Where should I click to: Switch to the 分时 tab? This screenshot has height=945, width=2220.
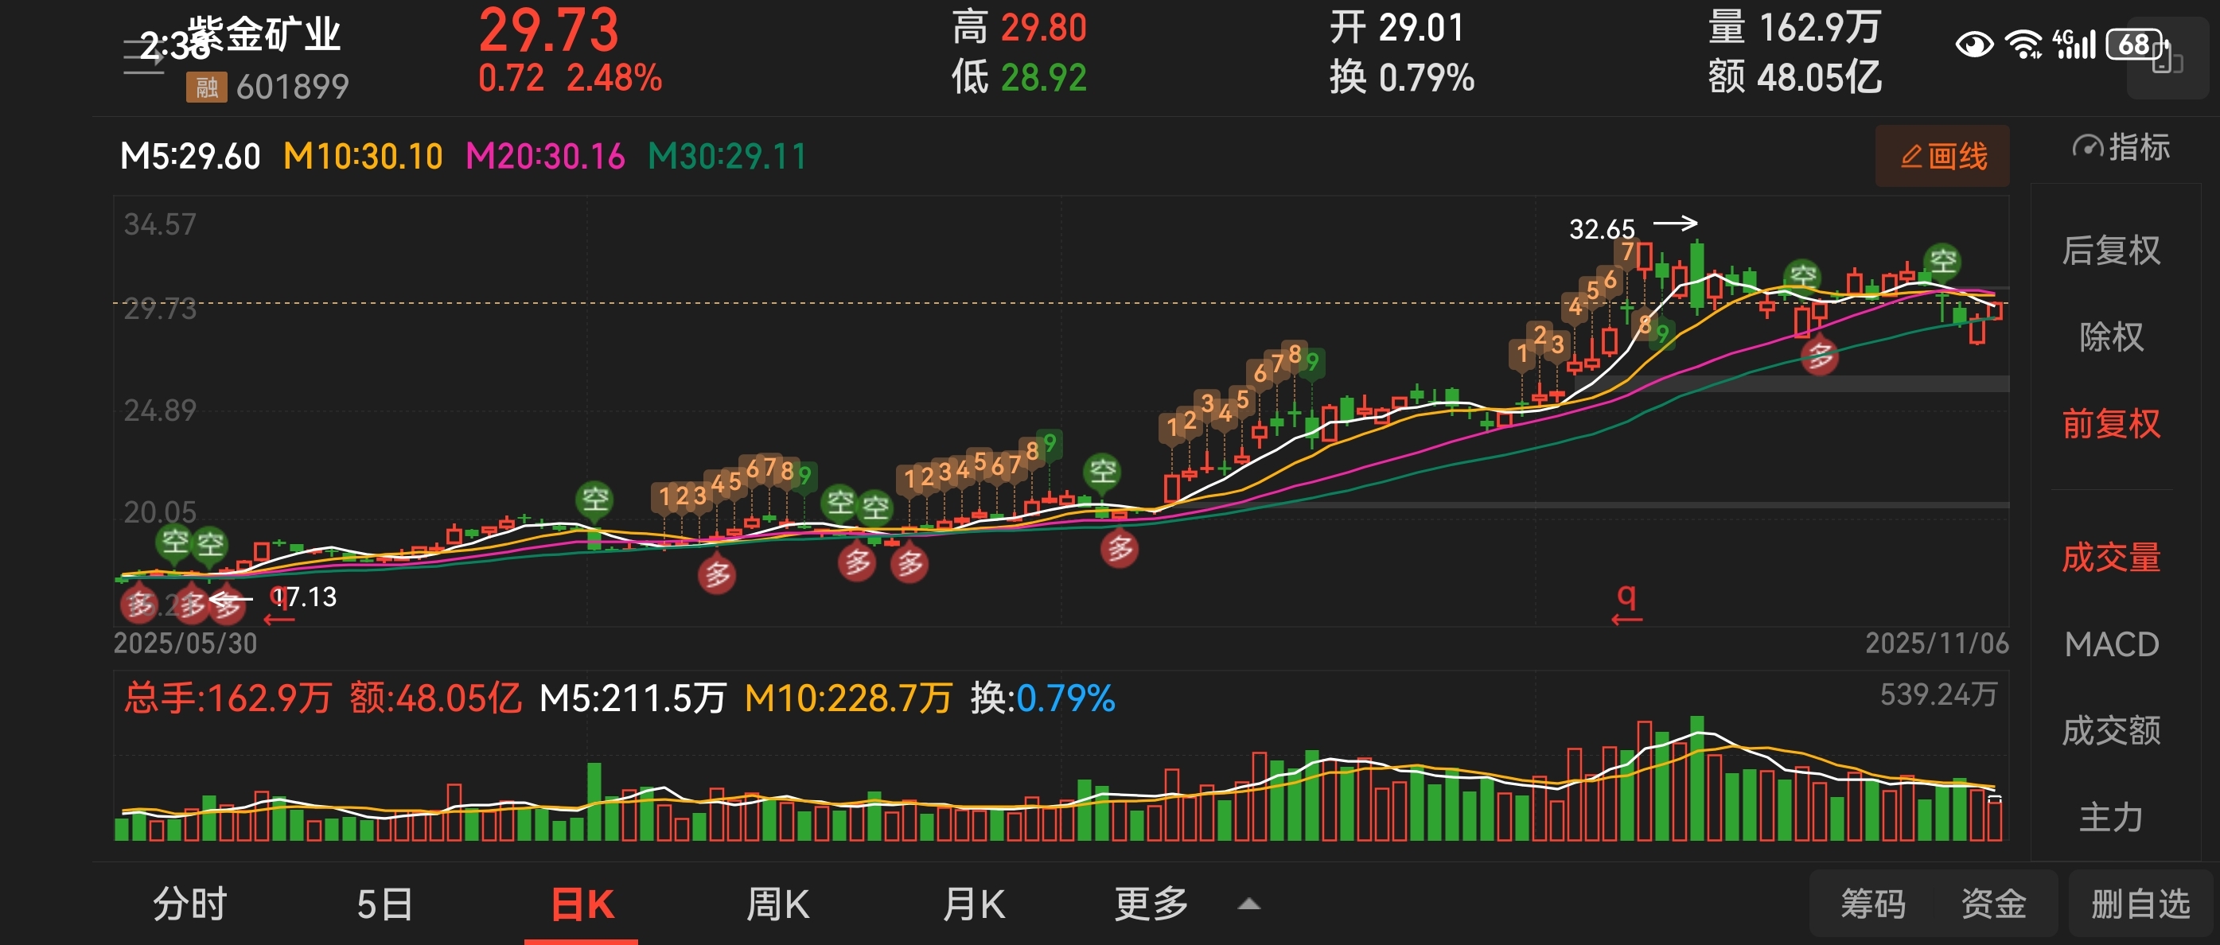189,904
